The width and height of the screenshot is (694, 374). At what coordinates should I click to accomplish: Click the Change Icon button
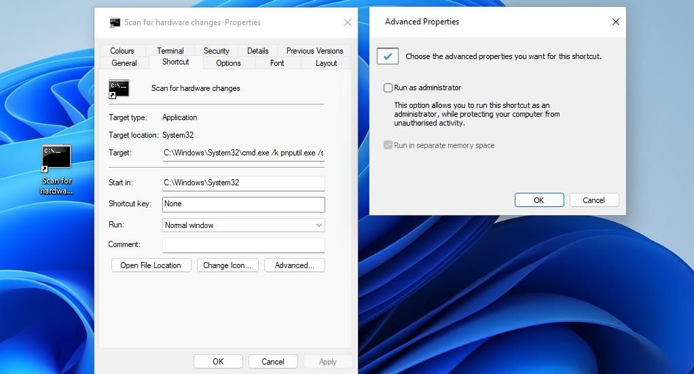(227, 265)
